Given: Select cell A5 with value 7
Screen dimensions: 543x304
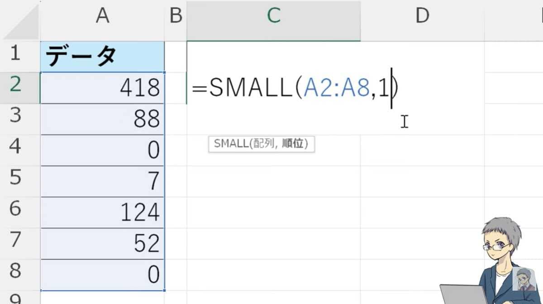Looking at the screenshot, I should click(102, 180).
